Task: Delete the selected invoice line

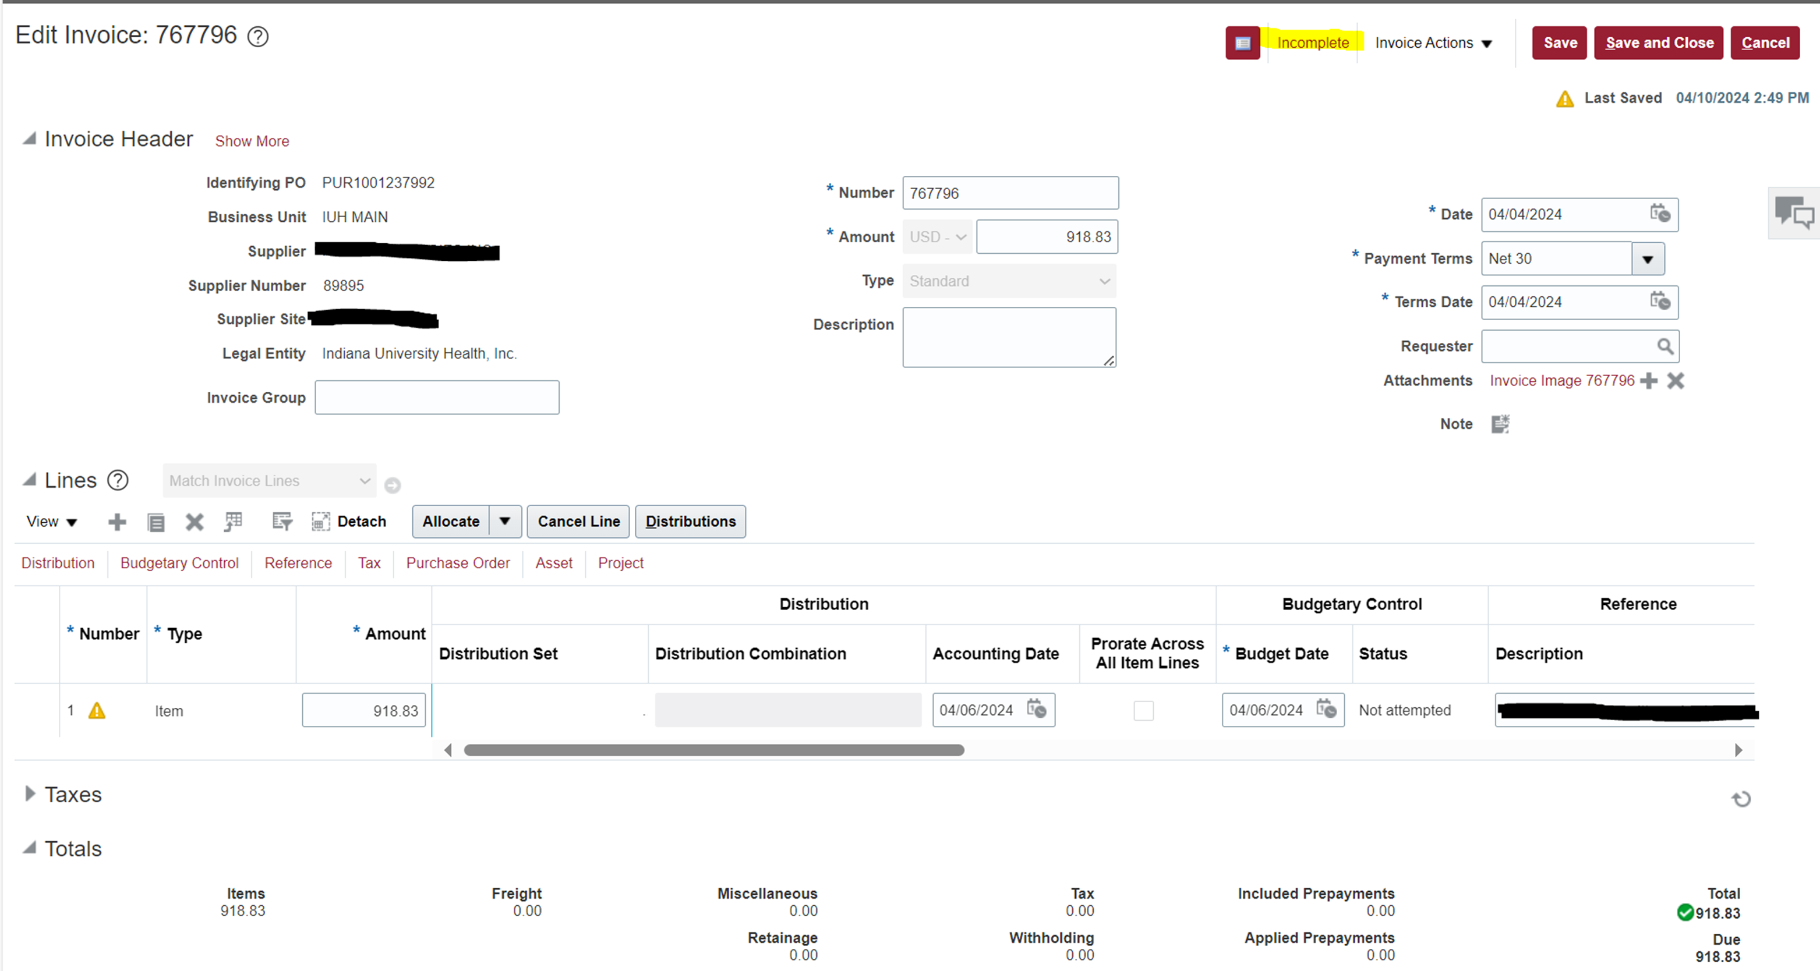Action: 195,522
